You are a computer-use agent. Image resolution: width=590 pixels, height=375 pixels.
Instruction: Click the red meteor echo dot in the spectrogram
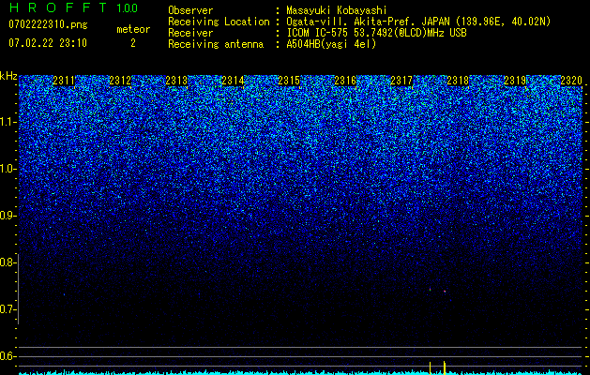pyautogui.click(x=445, y=292)
